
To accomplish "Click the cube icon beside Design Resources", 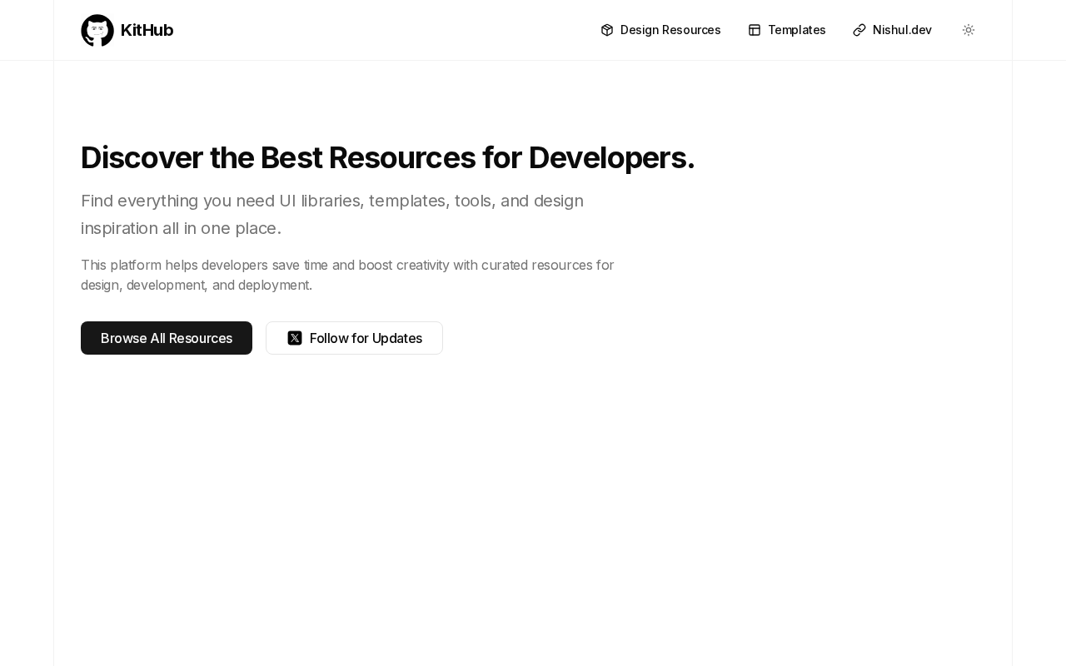I will coord(607,30).
